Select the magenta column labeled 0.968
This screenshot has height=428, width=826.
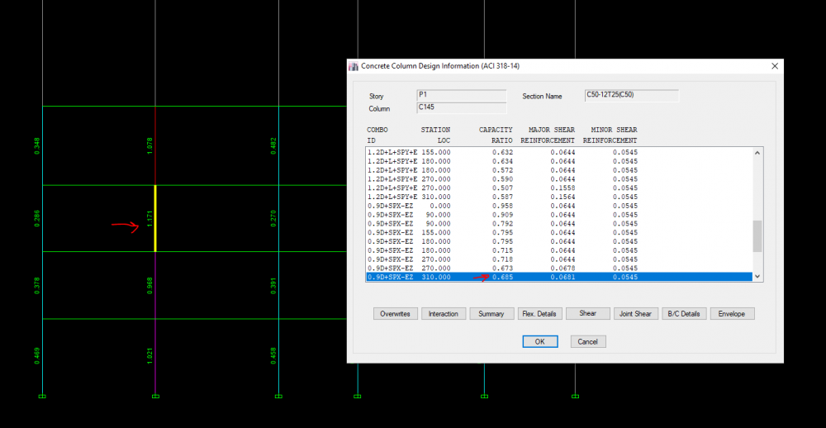[x=155, y=285]
